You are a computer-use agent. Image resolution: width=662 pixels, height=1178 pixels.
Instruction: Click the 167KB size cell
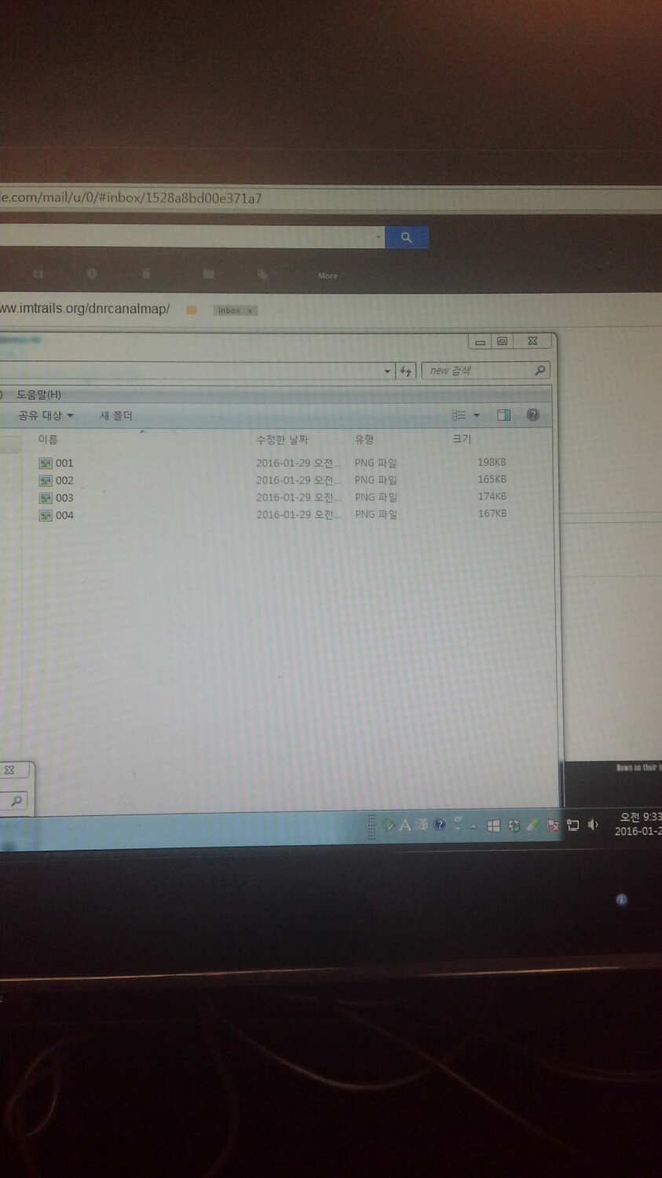[x=492, y=514]
